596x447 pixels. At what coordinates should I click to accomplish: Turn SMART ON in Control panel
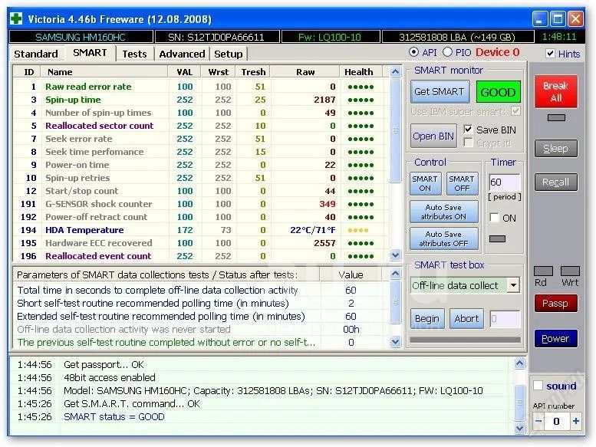click(425, 184)
